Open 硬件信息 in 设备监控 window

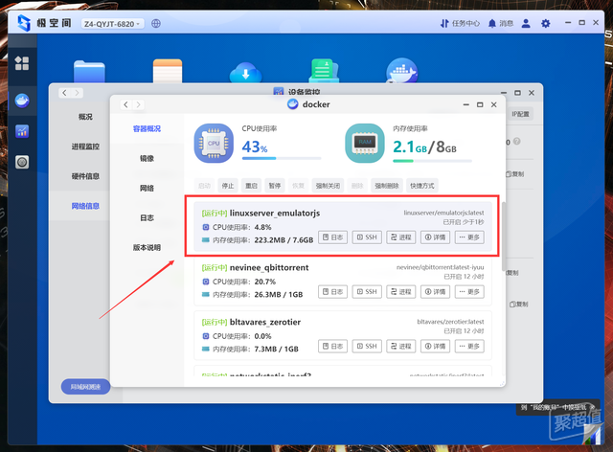pos(85,176)
